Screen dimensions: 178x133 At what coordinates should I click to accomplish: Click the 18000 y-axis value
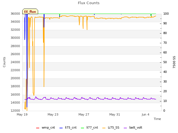[15, 86]
